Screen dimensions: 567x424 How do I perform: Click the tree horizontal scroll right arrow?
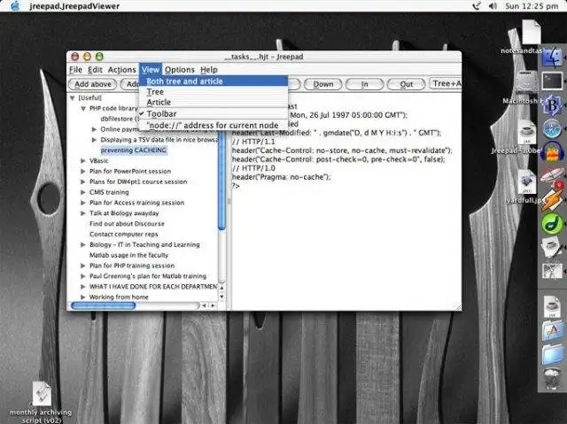214,306
